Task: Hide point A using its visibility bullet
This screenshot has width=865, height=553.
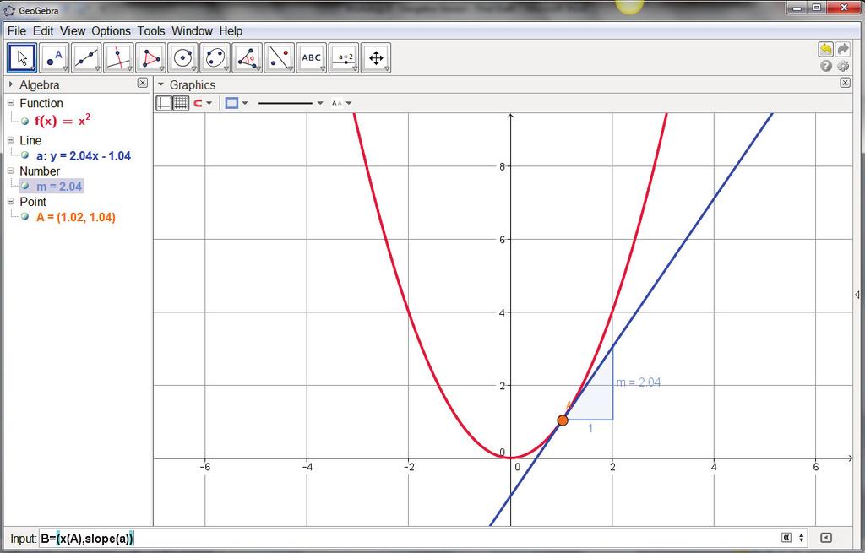Action: coord(24,217)
